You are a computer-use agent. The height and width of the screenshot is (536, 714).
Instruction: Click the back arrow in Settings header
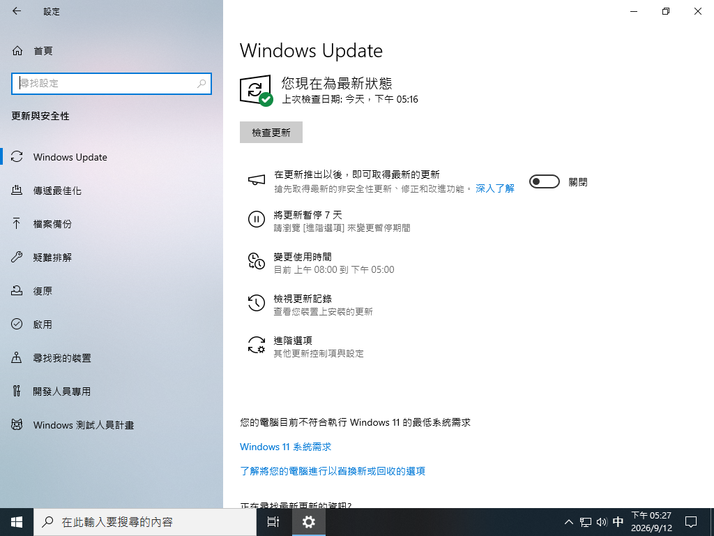click(17, 11)
